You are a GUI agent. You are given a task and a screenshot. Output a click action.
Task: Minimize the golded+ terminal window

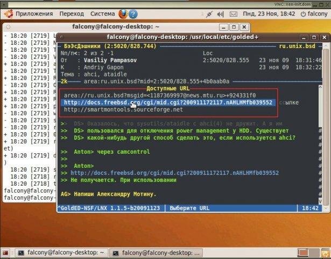[304, 38]
